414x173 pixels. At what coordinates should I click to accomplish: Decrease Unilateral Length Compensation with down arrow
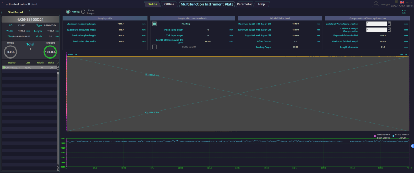389,31
